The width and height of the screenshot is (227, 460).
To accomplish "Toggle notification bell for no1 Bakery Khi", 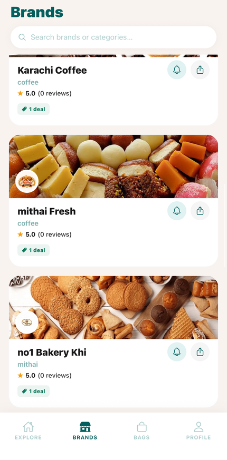I will (x=177, y=352).
